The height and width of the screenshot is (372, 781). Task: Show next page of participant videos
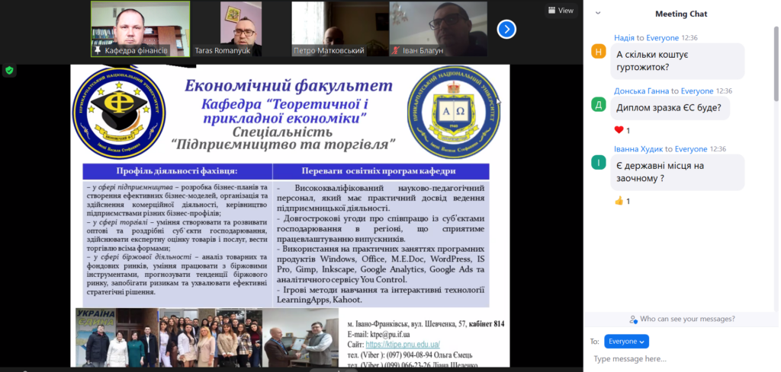pyautogui.click(x=506, y=29)
